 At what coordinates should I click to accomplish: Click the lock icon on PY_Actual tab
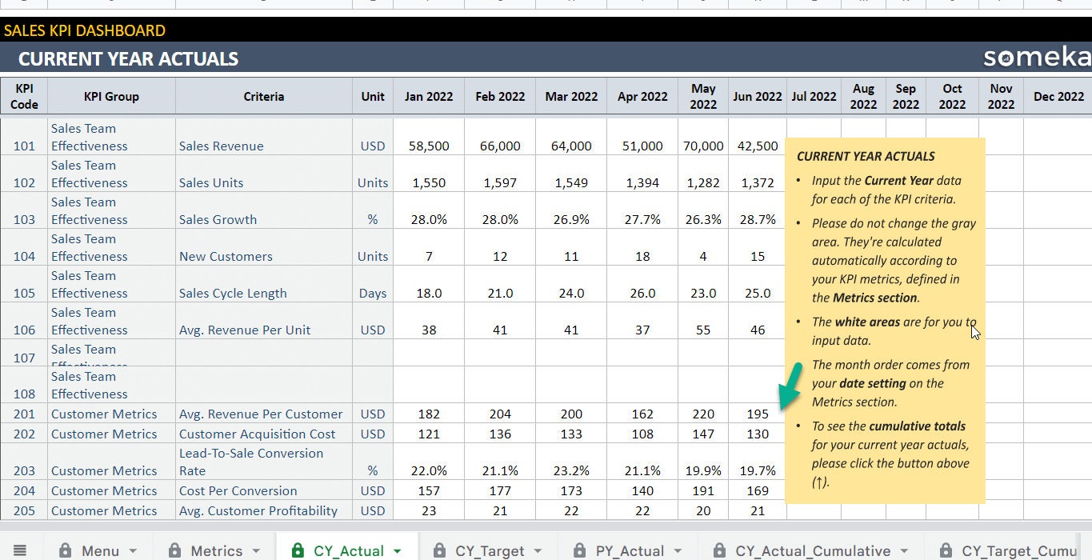[580, 550]
